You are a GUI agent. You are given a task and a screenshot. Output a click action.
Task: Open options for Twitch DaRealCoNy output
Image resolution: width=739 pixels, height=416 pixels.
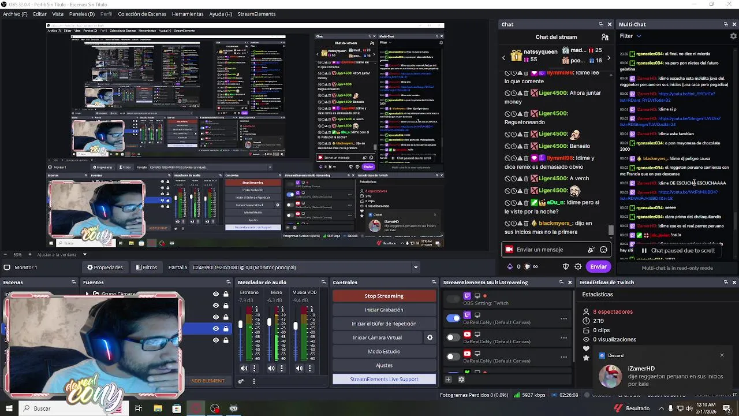coord(563,318)
